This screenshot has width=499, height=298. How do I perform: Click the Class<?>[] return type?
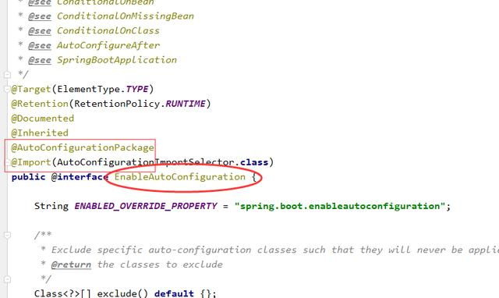click(62, 293)
